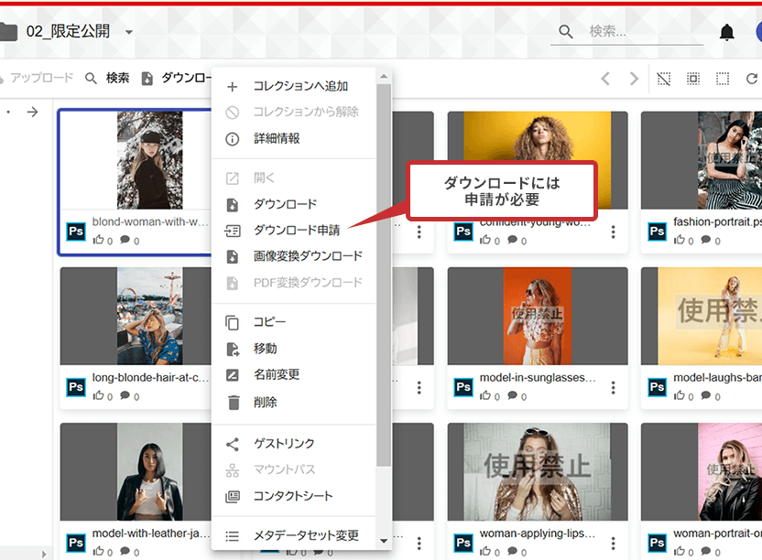Choose 移動 from context menu
The image size is (762, 560).
coord(293,349)
